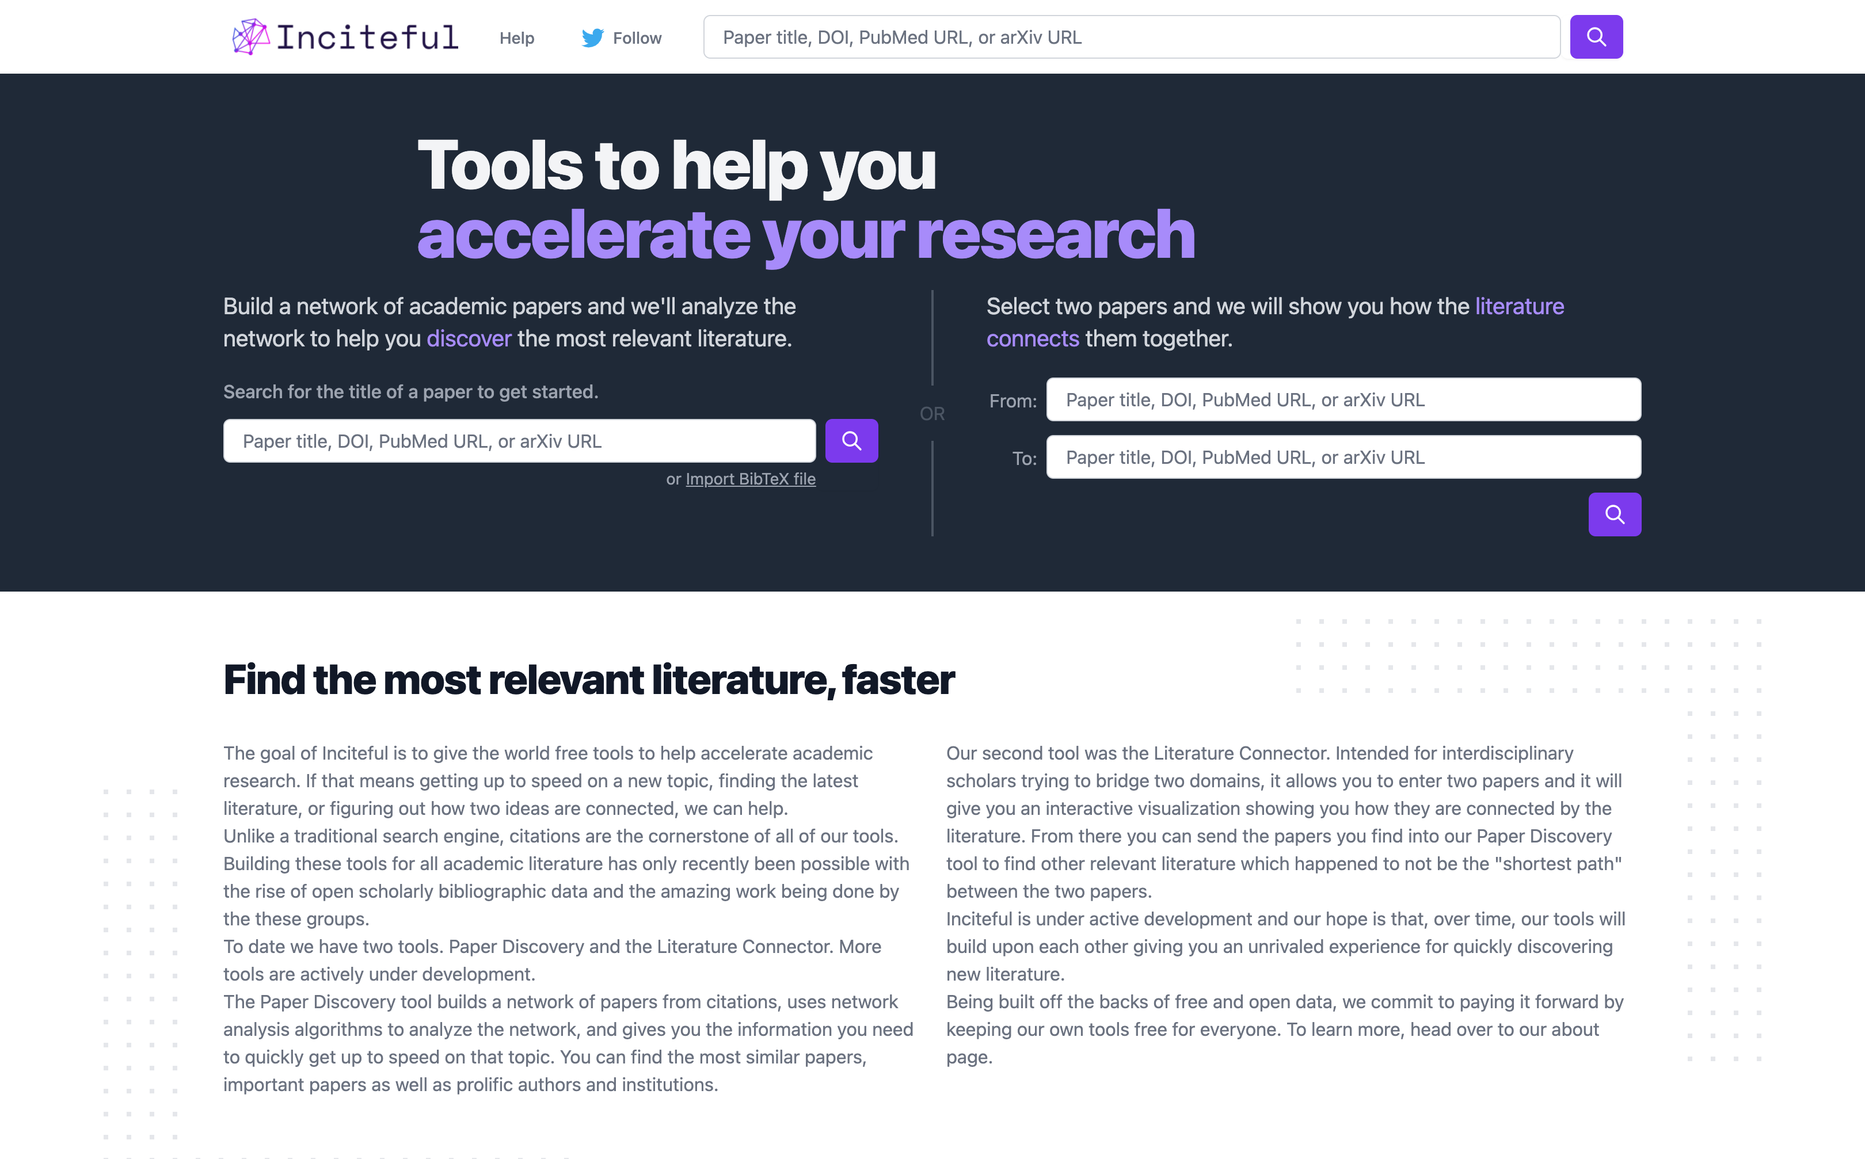
Task: Click the purple "literature" link text
Action: pos(1518,307)
